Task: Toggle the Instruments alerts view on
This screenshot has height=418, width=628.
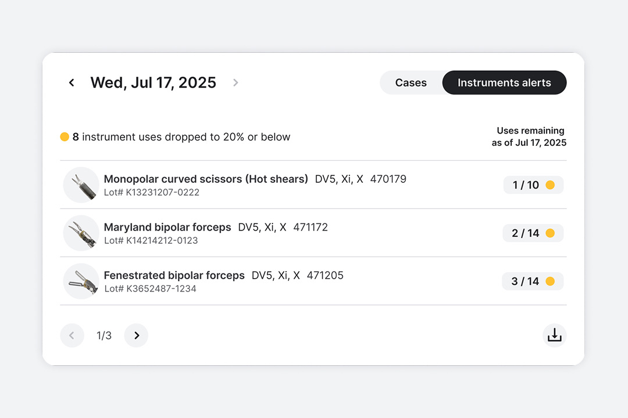Action: pos(504,82)
